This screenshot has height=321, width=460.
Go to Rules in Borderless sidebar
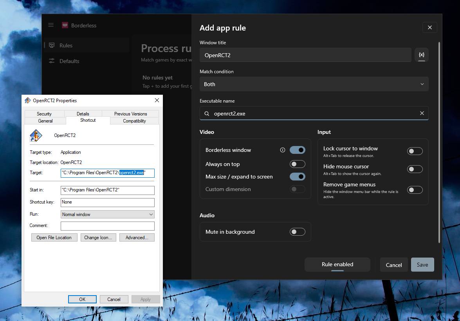(87, 45)
